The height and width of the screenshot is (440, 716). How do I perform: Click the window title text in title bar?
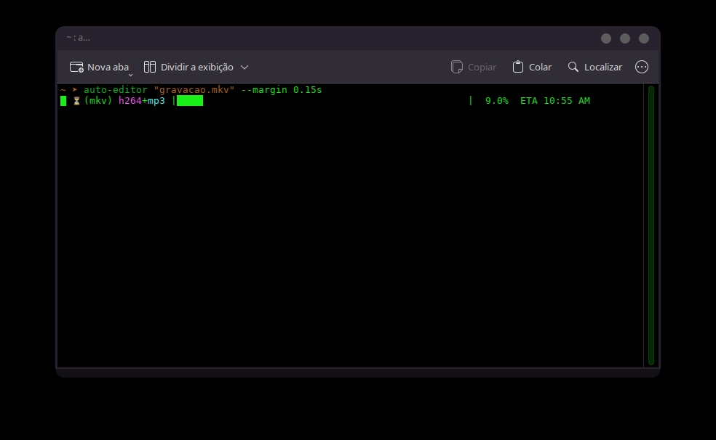[78, 38]
